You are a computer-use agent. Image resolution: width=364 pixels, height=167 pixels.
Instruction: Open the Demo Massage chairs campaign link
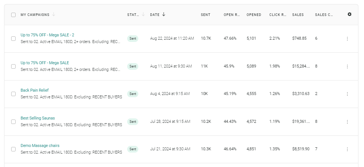point(40,145)
